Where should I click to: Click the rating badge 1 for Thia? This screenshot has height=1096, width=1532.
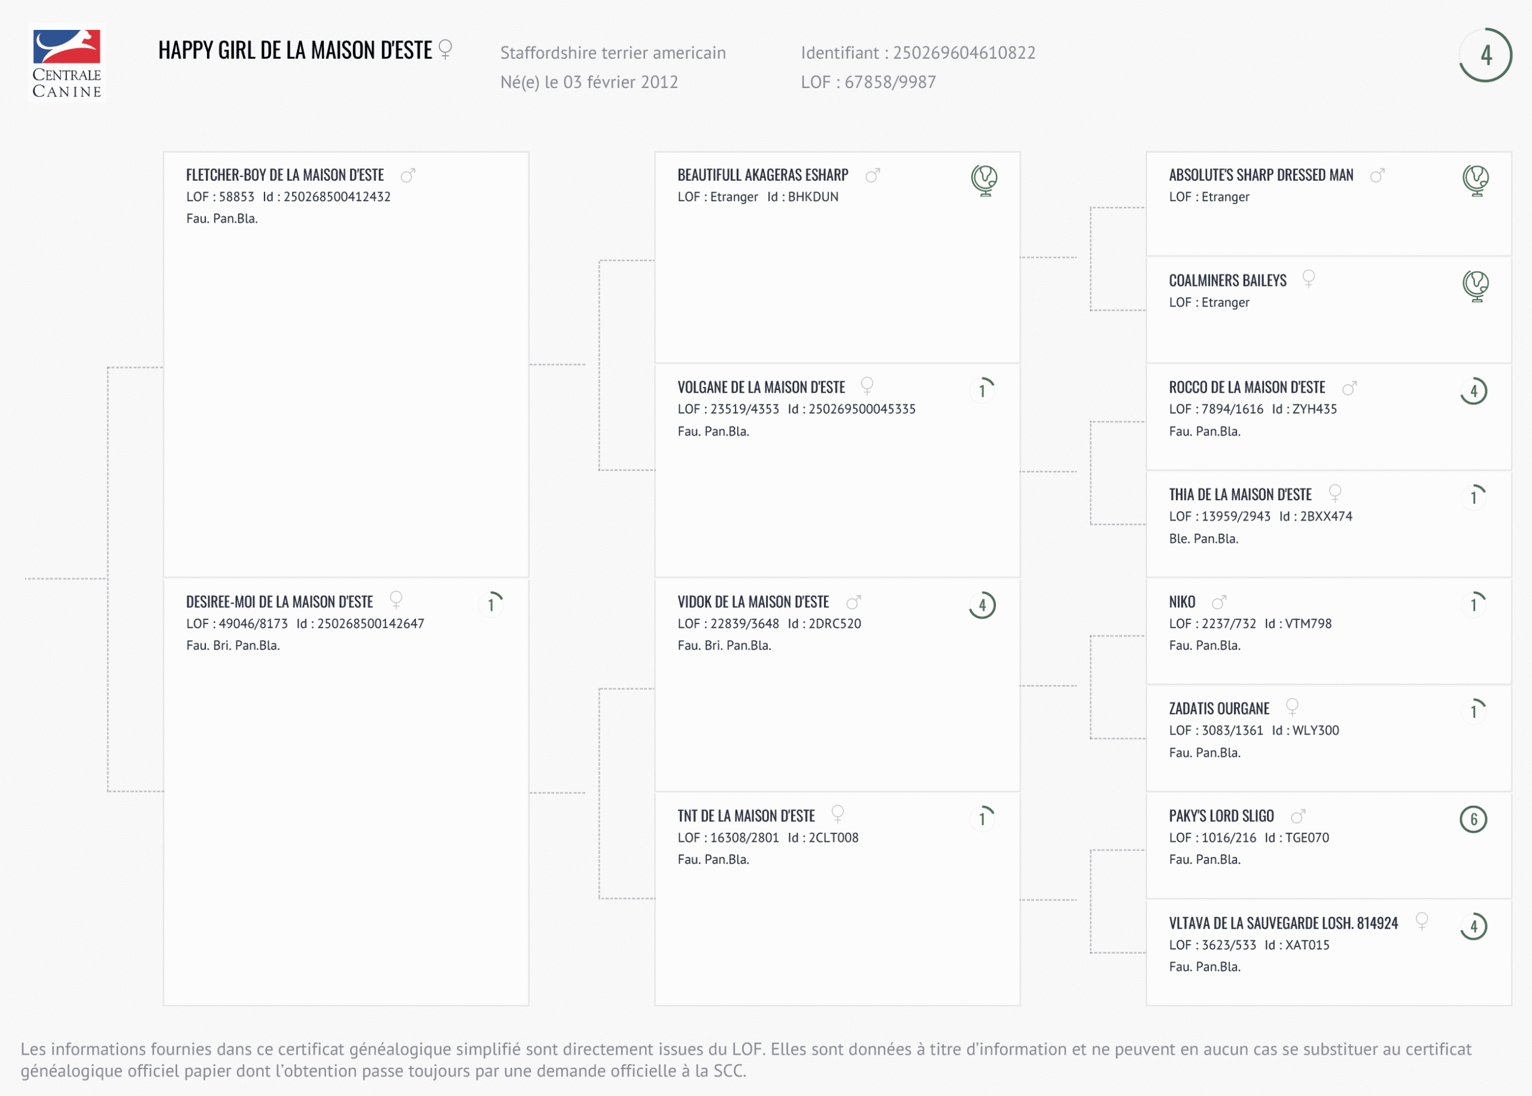click(1473, 497)
